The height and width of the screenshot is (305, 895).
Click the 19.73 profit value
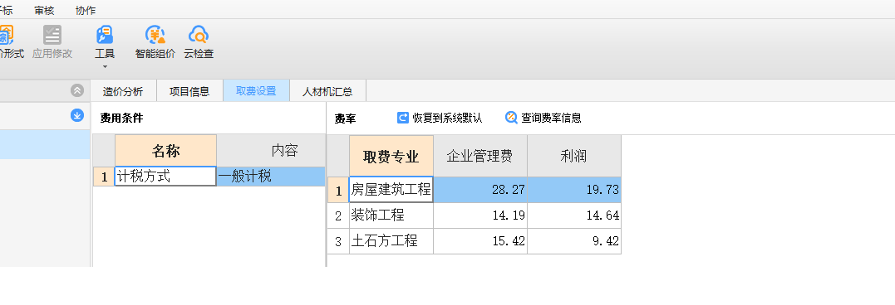click(574, 190)
